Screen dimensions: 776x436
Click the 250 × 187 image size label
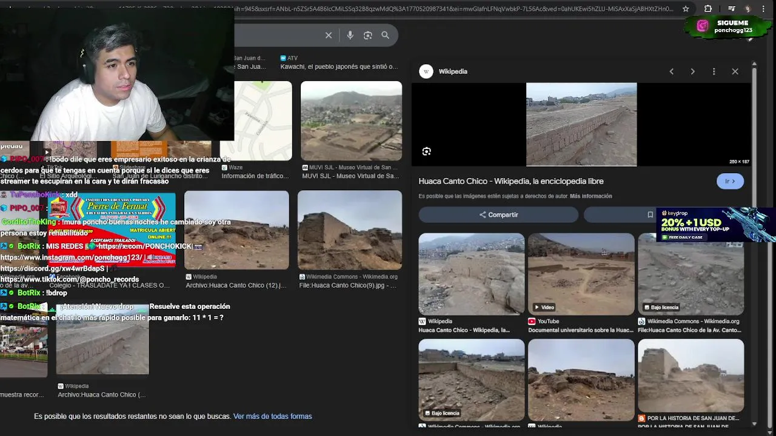739,162
